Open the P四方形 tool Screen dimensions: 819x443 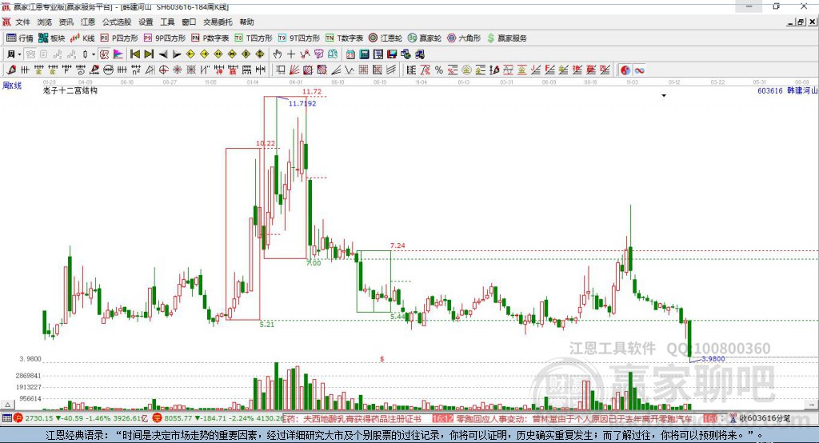[119, 38]
